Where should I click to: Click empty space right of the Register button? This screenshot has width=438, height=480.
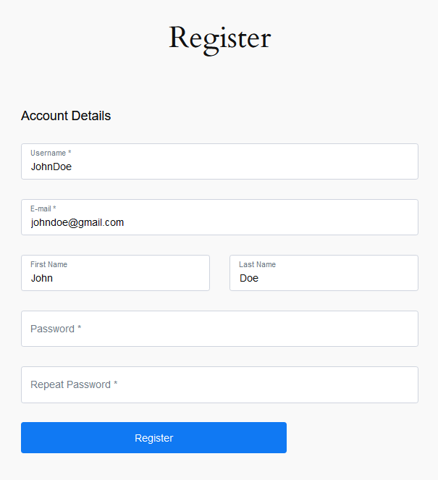[352, 438]
